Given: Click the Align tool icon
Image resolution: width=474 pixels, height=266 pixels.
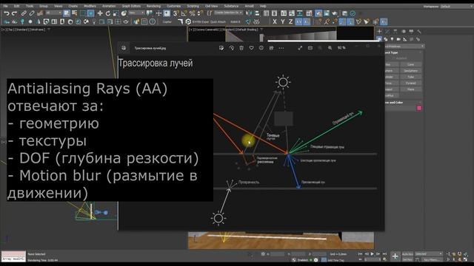Looking at the screenshot, I should [257, 13].
